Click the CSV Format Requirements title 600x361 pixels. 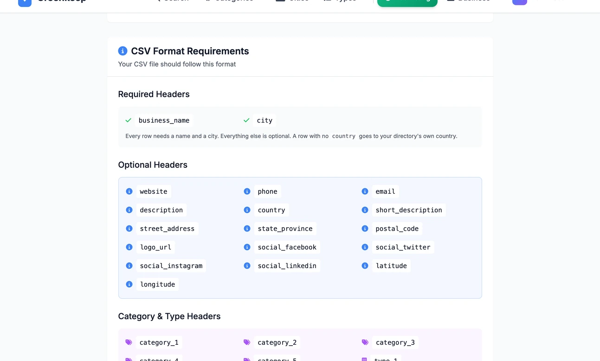tap(190, 51)
